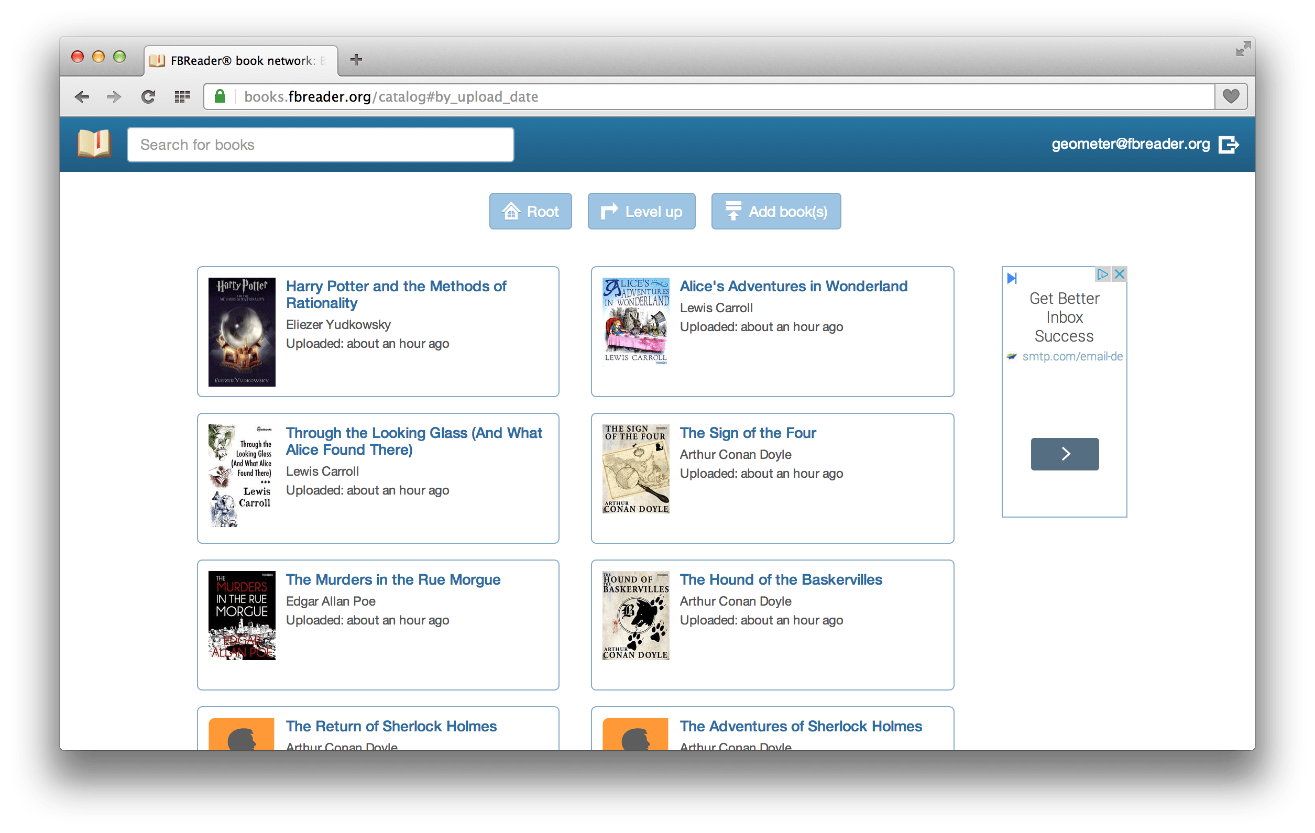
Task: Open Alice's Adventures in Wonderland link
Action: 793,286
